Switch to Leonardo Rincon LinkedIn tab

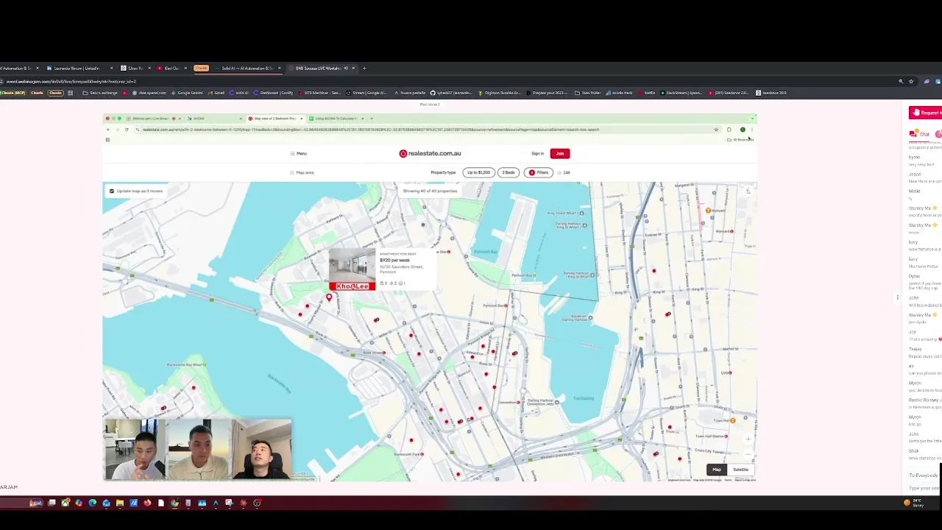point(78,68)
